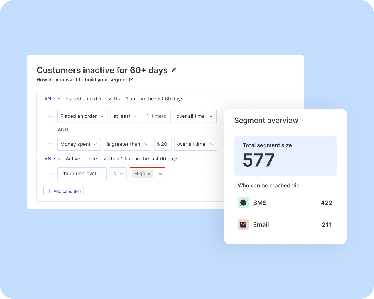374x299 pixels.
Task: Click the plus icon next to Add condition
Action: [50, 191]
